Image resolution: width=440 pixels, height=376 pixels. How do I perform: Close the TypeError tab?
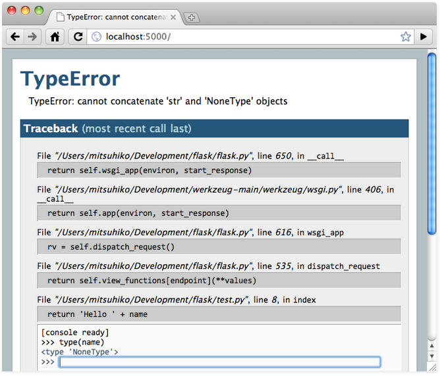[172, 17]
